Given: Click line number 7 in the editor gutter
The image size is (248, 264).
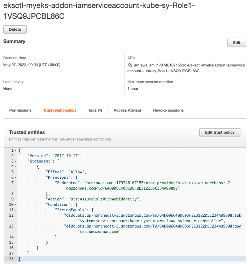Looking at the screenshot, I should coord(12,183).
